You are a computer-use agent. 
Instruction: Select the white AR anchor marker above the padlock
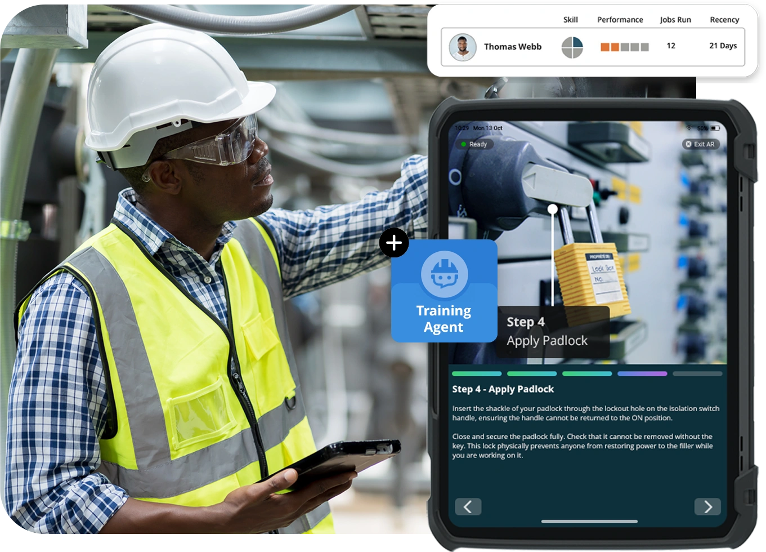(x=552, y=208)
